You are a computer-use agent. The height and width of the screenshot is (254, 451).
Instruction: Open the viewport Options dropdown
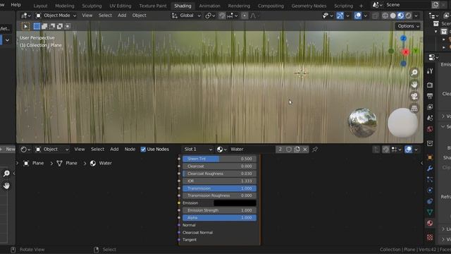tap(408, 26)
